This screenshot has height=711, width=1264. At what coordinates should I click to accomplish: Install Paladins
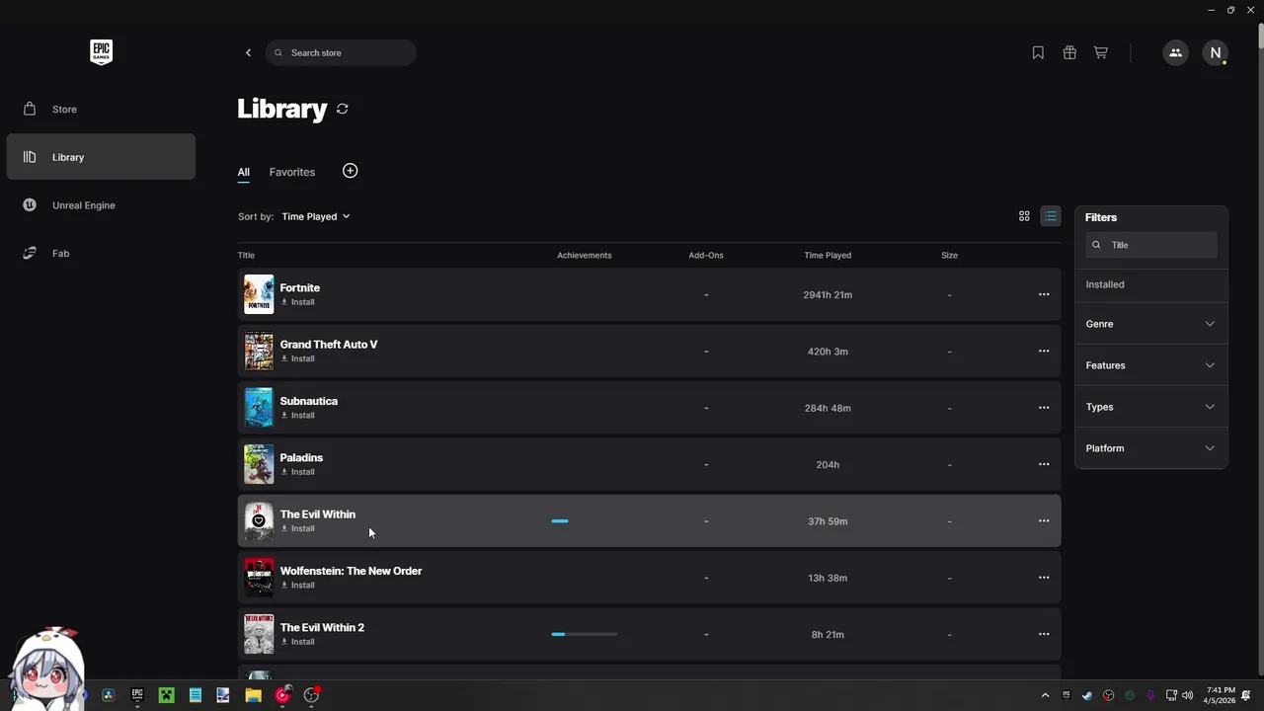(x=298, y=472)
